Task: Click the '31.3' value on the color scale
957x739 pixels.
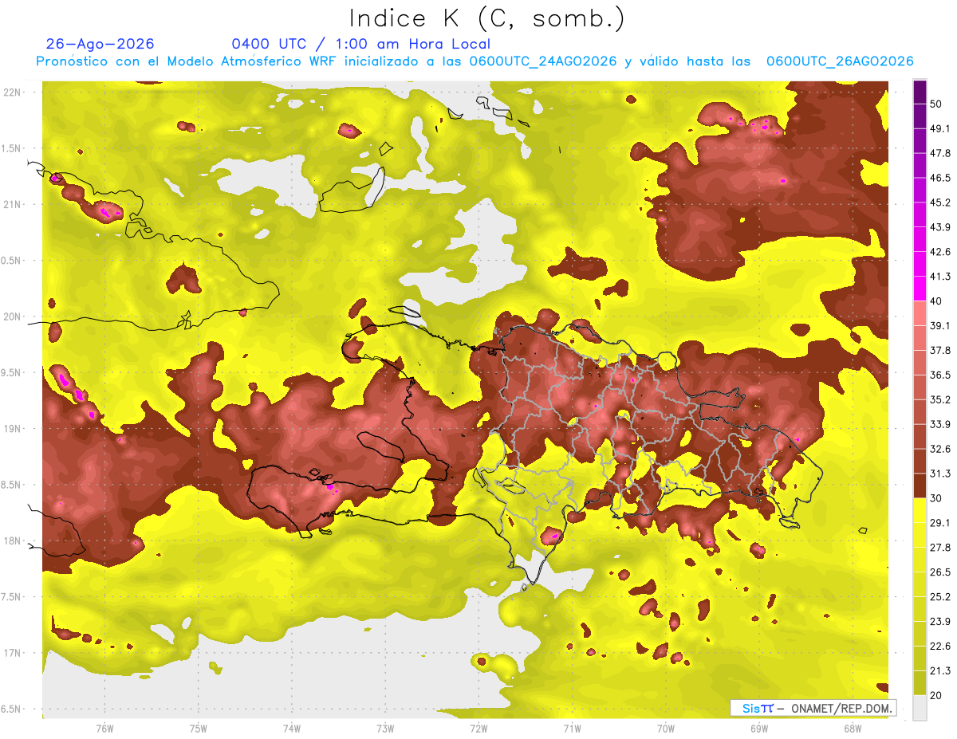Action: (x=940, y=474)
